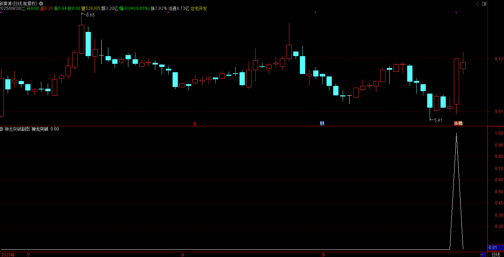Click the 5.51 price axis label
This screenshot has height=257, width=504.
tap(499, 111)
